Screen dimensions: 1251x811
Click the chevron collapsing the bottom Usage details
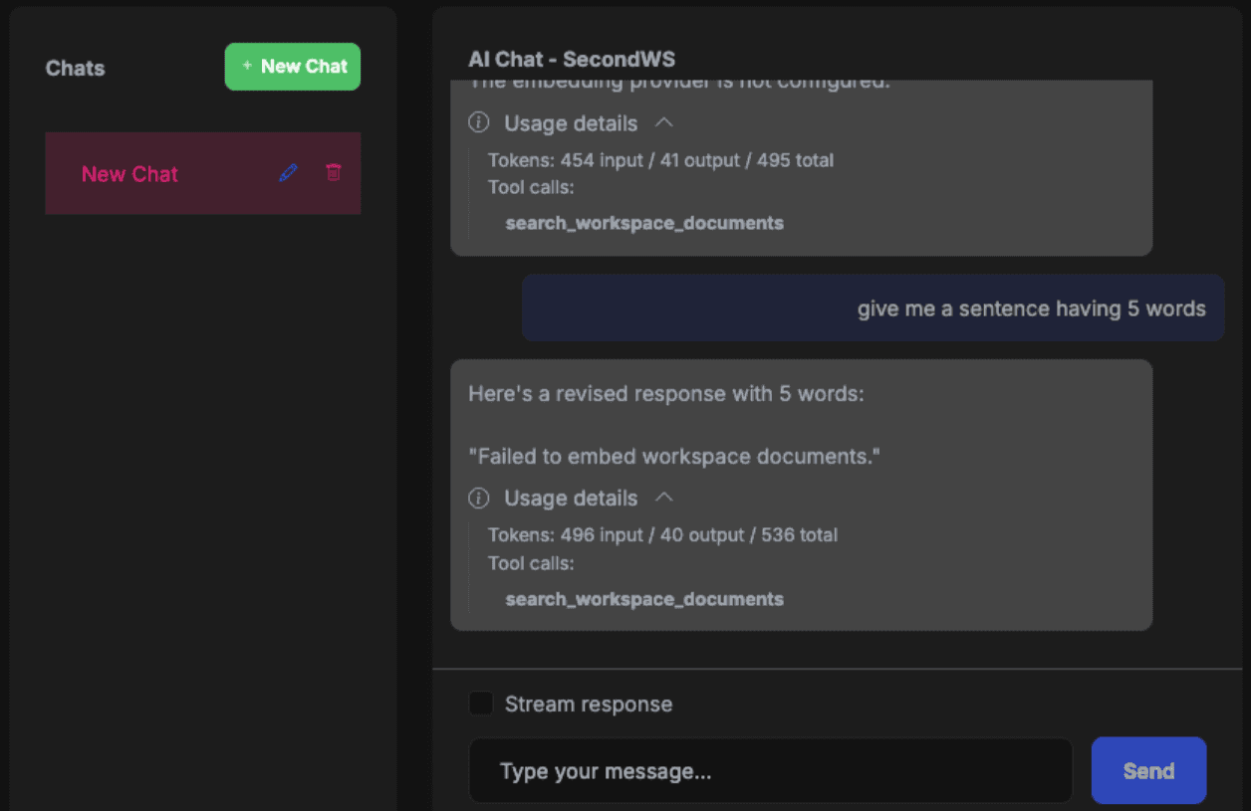click(x=665, y=498)
